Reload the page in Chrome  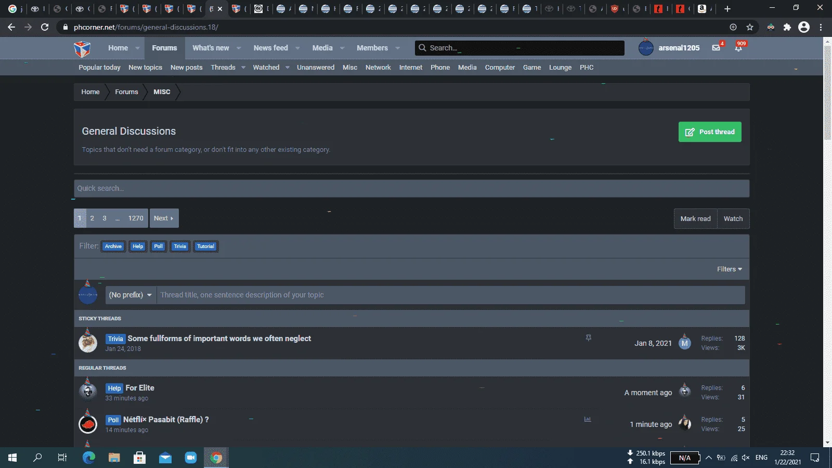tap(45, 27)
